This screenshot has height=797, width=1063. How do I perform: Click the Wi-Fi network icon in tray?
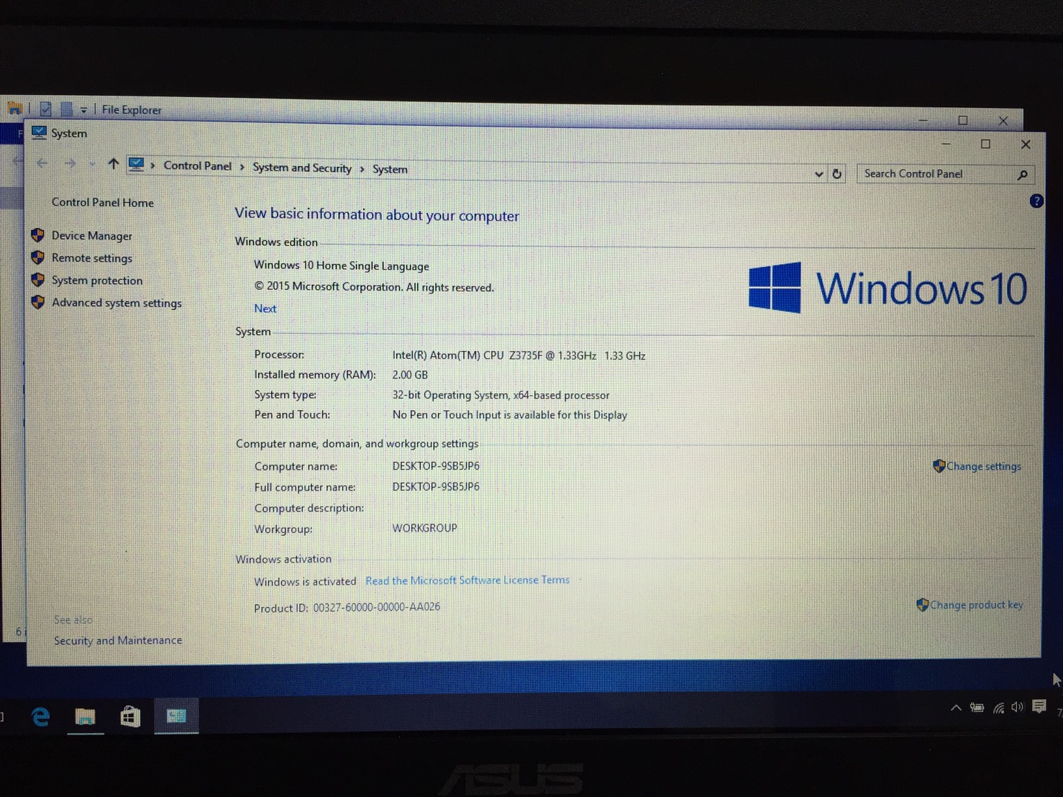(x=998, y=708)
